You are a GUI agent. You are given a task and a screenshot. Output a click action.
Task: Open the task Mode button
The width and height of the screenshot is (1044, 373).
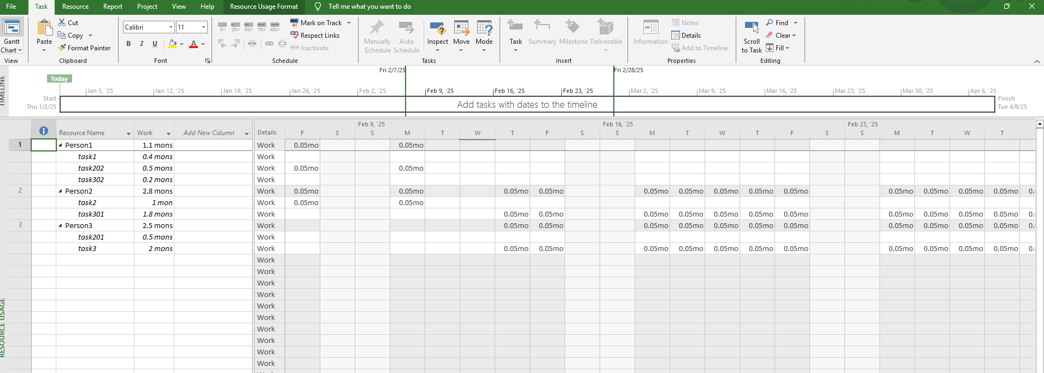484,36
